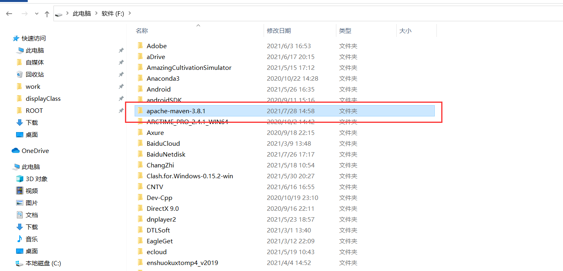Go forward with the forward arrow
Image resolution: width=563 pixels, height=271 pixels.
(x=25, y=14)
